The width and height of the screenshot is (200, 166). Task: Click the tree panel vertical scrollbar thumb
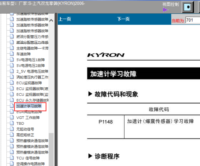51,150
